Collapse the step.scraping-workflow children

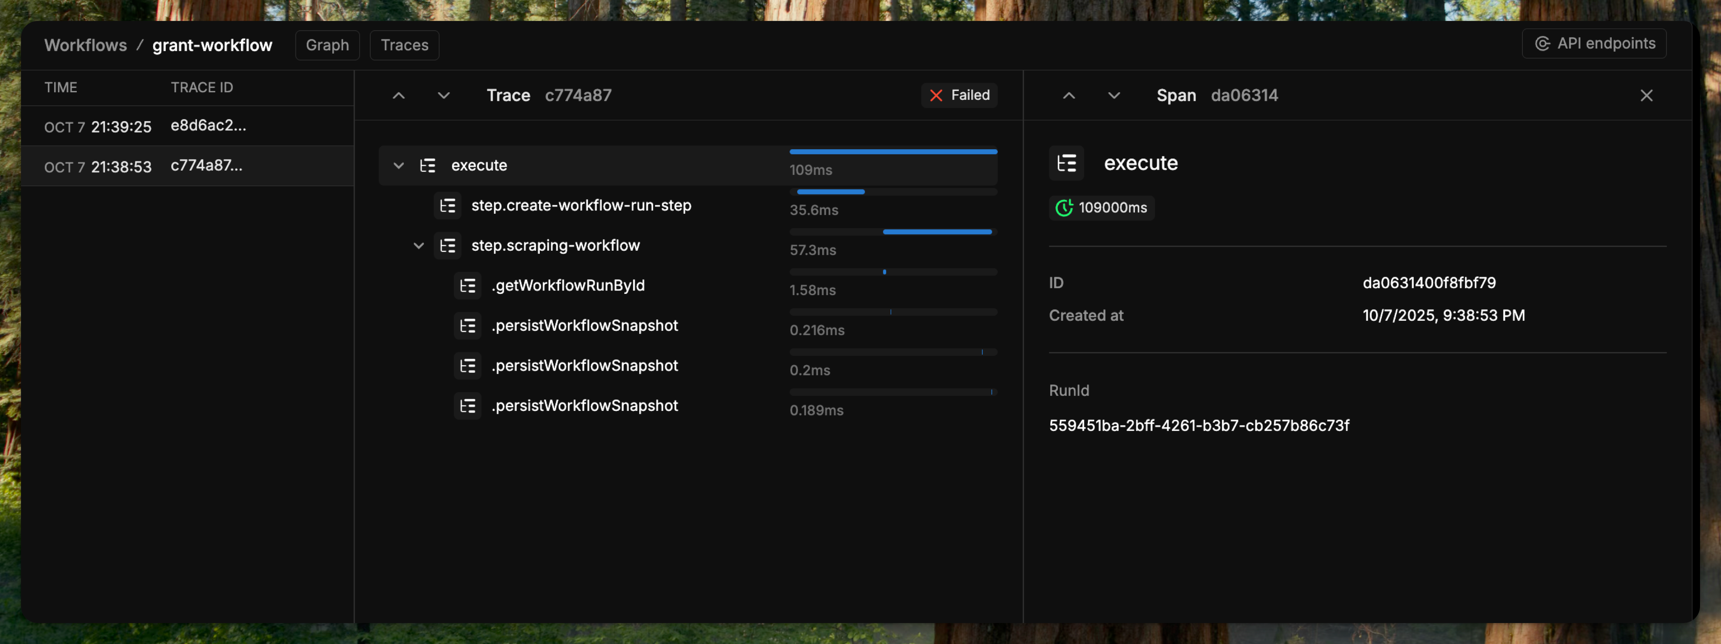tap(418, 246)
